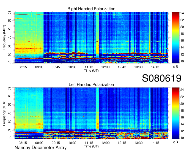187x151 pixels.
Task: Click the 22 dB mark on top color bar
Action: click(x=182, y=20)
